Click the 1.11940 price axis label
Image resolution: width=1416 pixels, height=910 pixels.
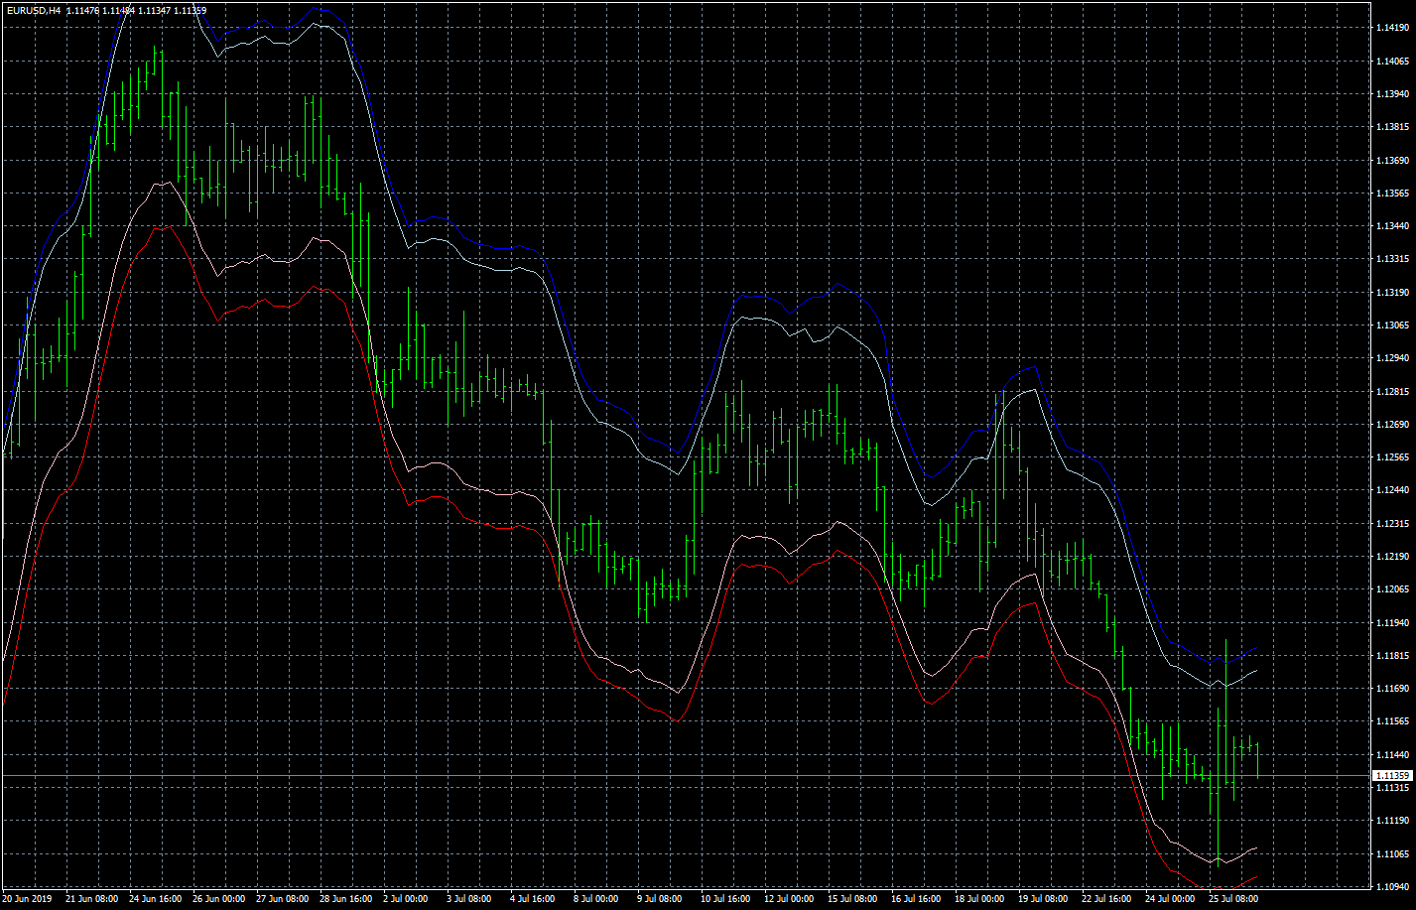[x=1391, y=623]
